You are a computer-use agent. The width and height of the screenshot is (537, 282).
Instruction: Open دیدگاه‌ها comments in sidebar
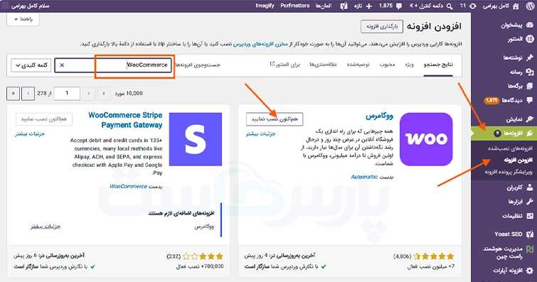point(509,100)
